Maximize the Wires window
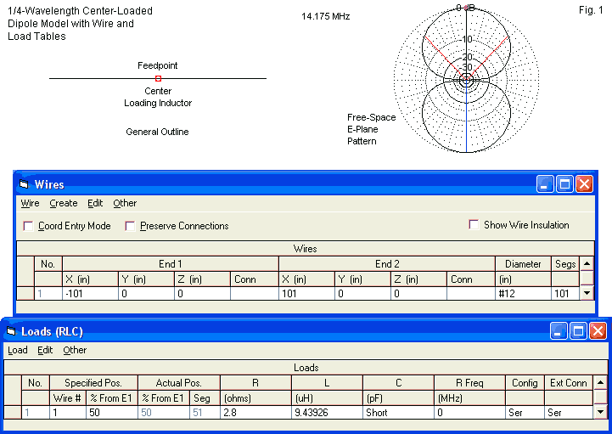 (564, 183)
